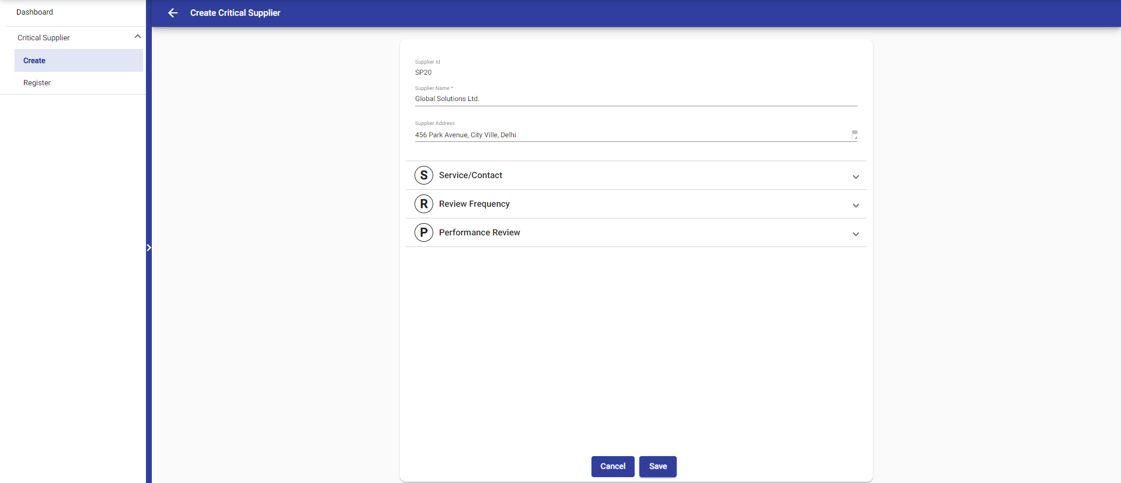Click the Review Frequency heading text
The image size is (1121, 483).
474,204
